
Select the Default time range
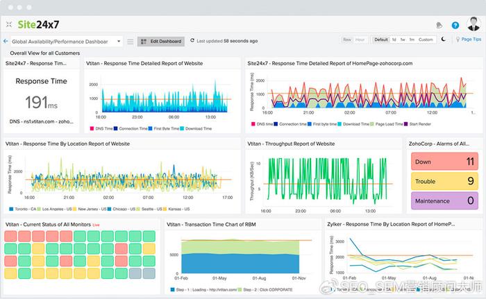[381, 40]
